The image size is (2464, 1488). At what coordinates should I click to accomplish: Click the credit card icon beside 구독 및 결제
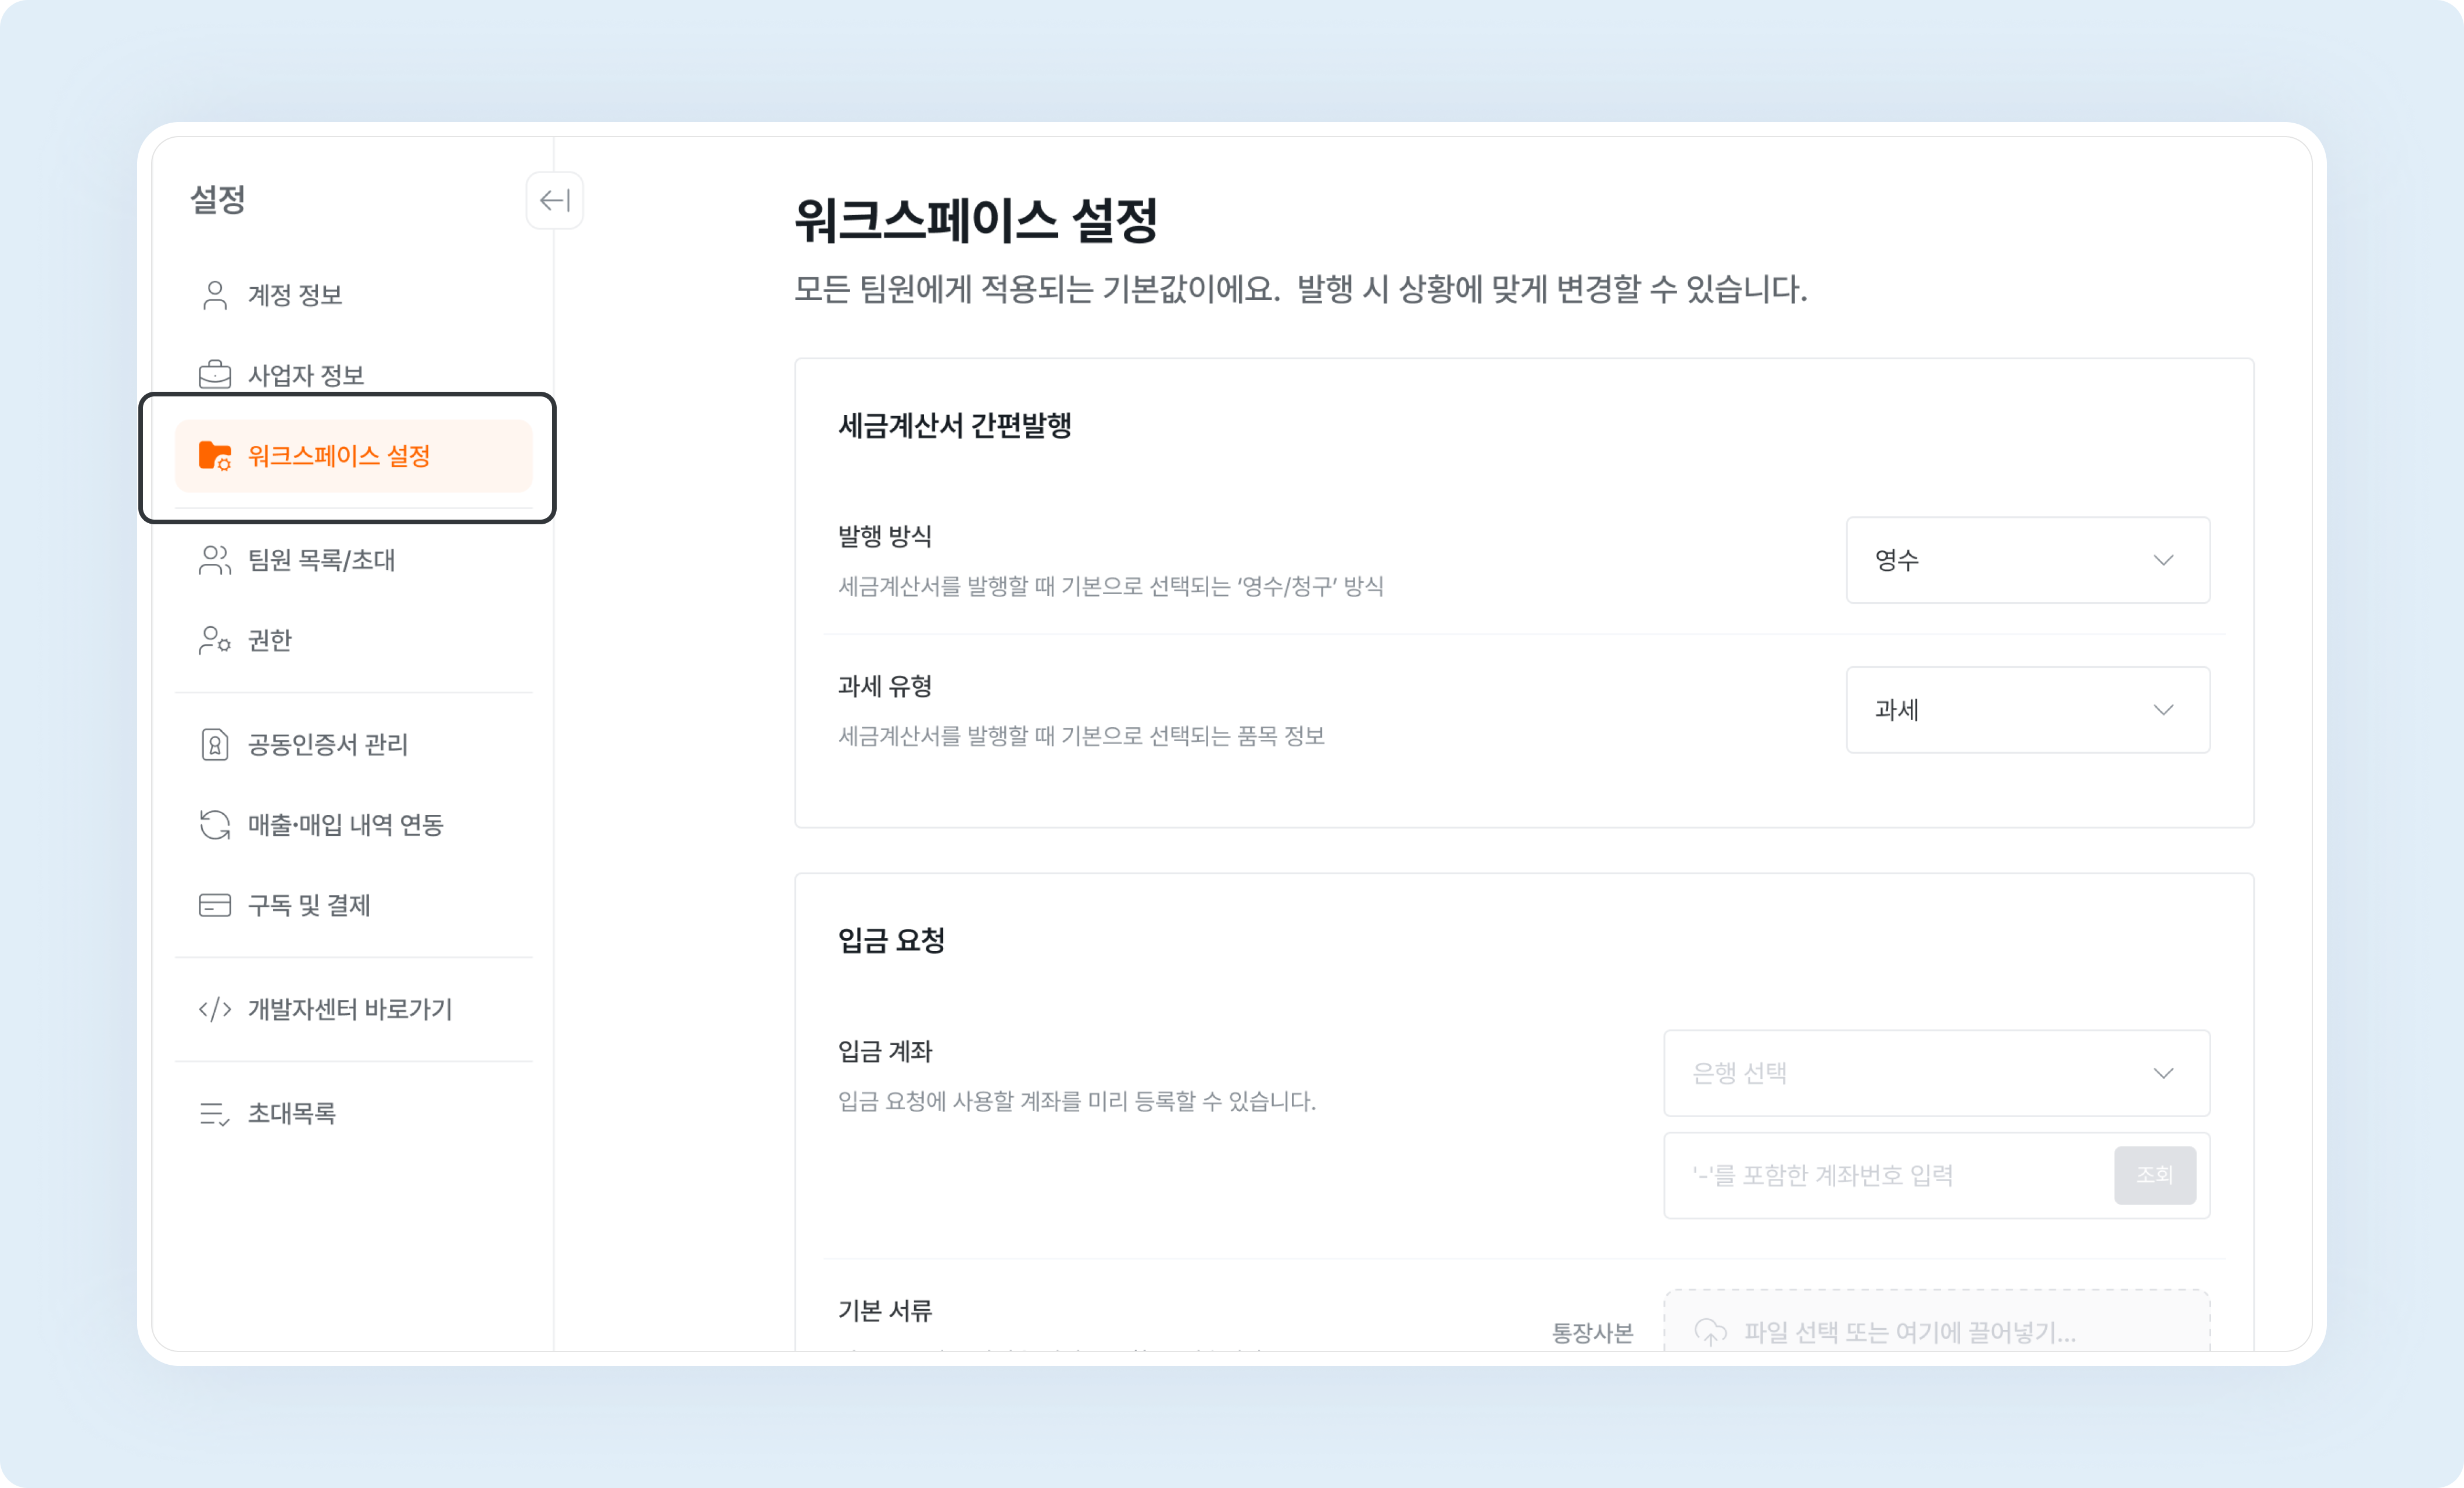point(214,905)
